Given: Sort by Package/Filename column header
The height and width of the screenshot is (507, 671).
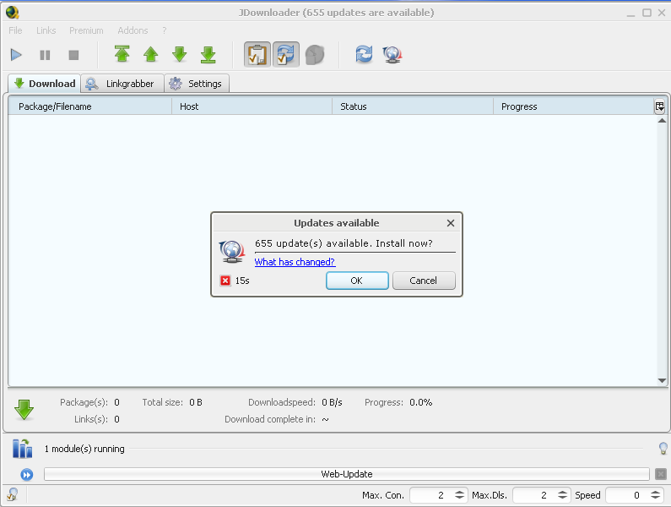Looking at the screenshot, I should (89, 106).
